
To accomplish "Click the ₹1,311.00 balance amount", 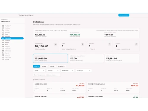I will (x=80, y=86).
